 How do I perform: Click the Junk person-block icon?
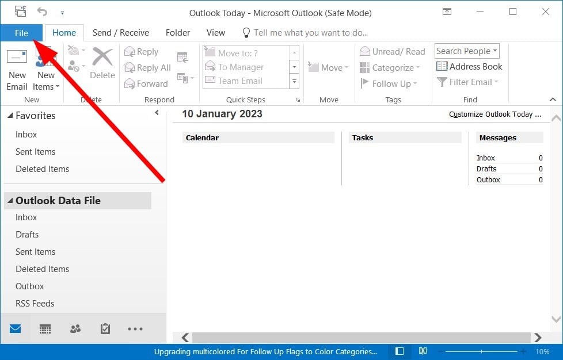tap(74, 66)
